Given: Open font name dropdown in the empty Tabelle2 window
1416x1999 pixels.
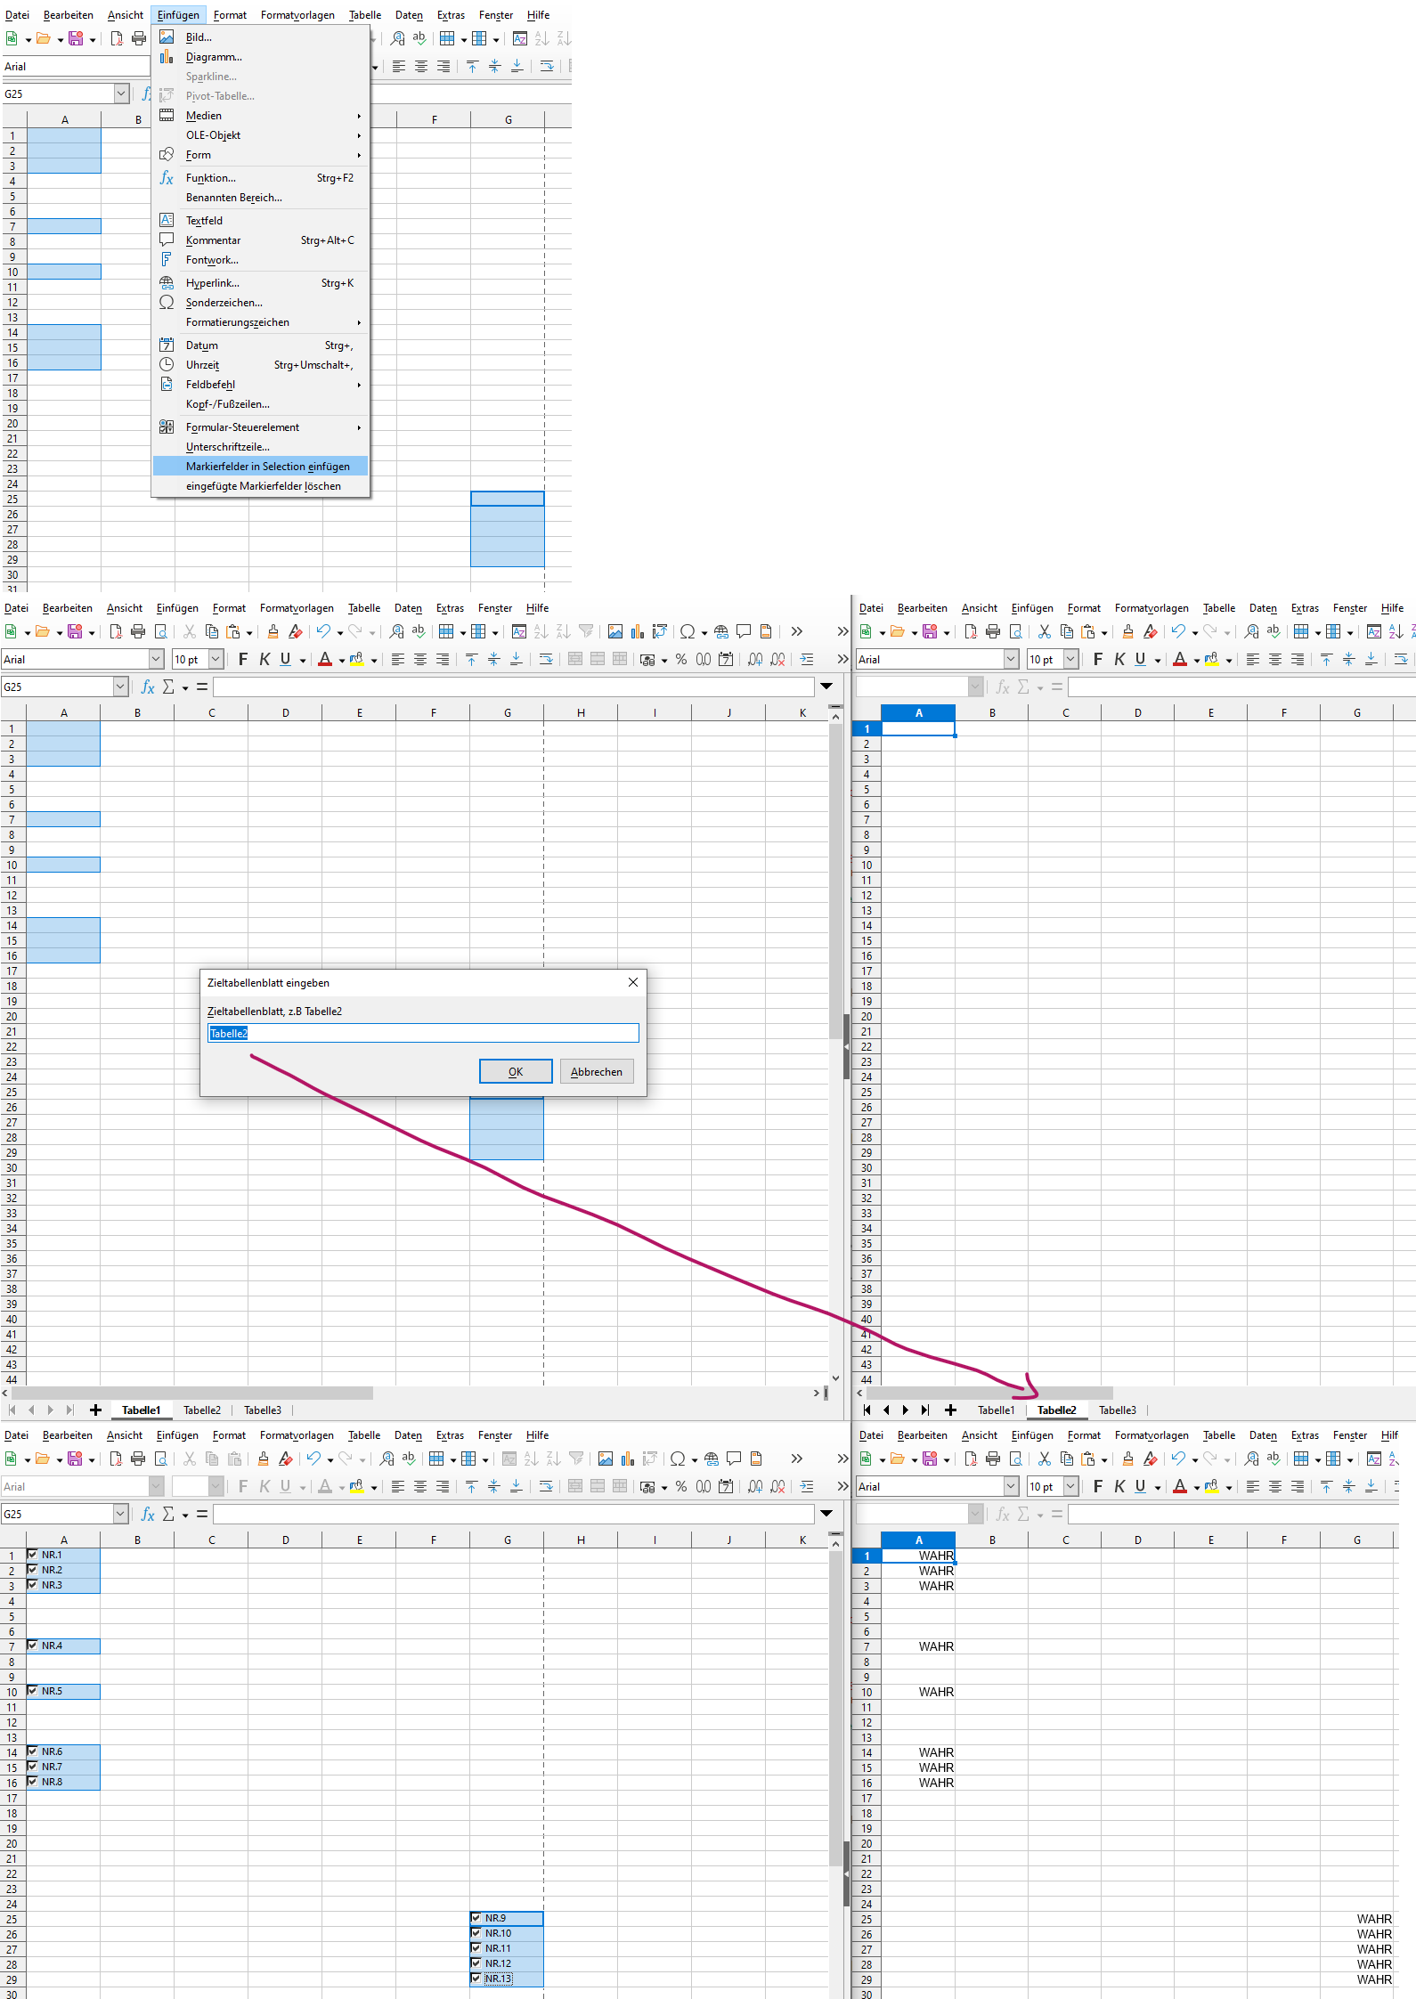Looking at the screenshot, I should click(1011, 659).
